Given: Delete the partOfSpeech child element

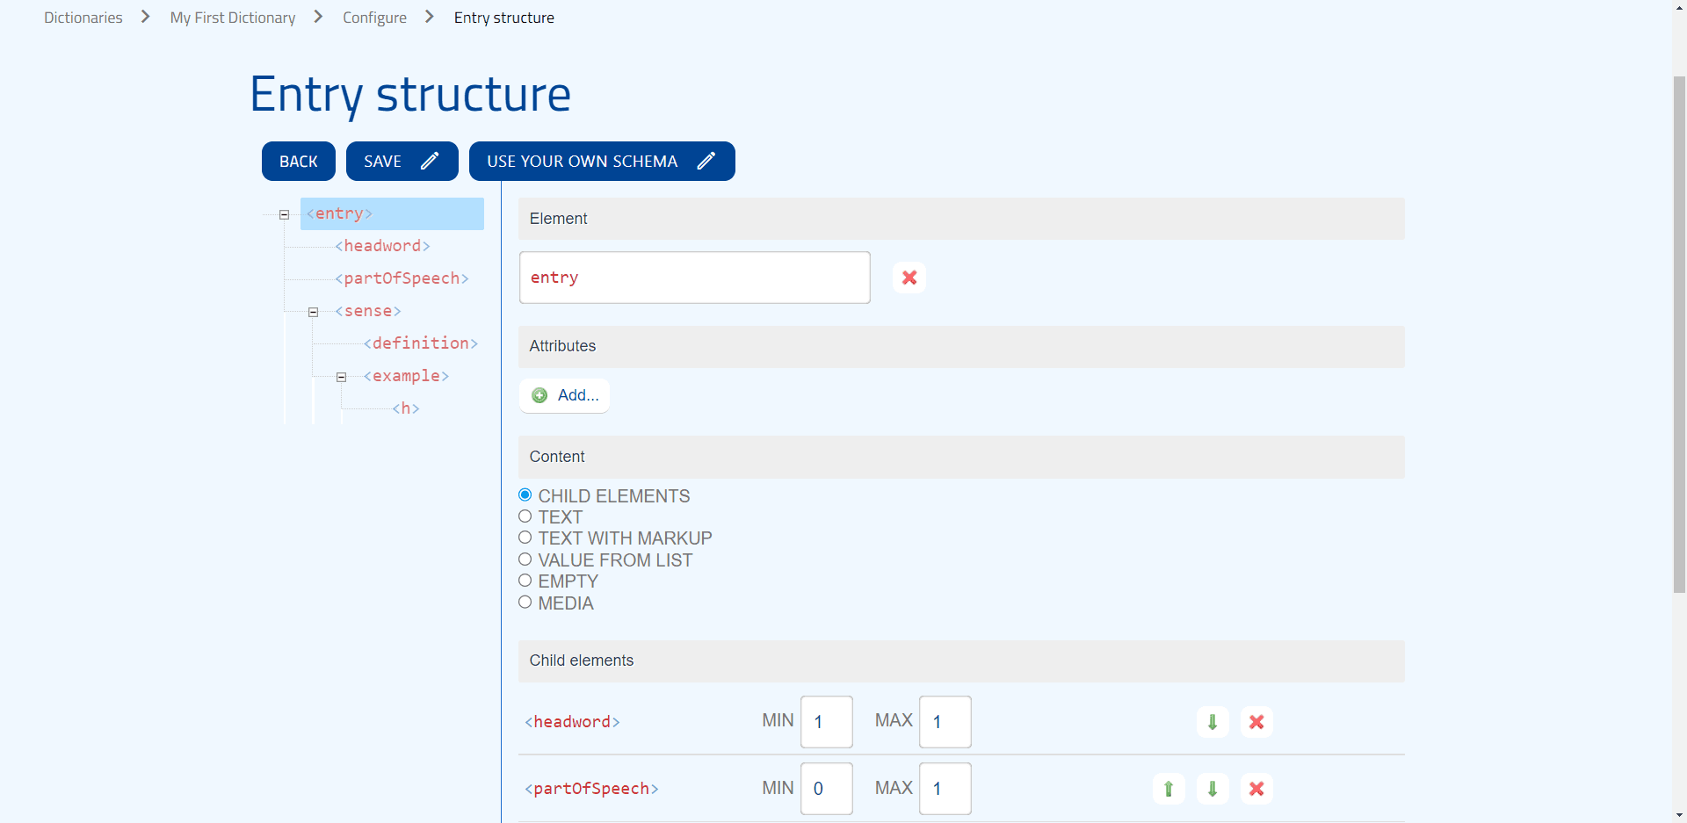Looking at the screenshot, I should (1256, 789).
